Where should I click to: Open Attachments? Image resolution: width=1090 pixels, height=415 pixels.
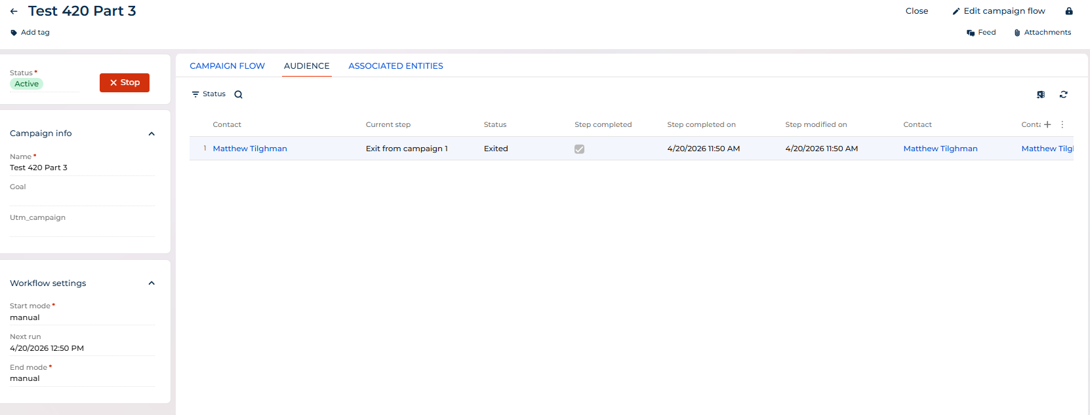point(1042,33)
